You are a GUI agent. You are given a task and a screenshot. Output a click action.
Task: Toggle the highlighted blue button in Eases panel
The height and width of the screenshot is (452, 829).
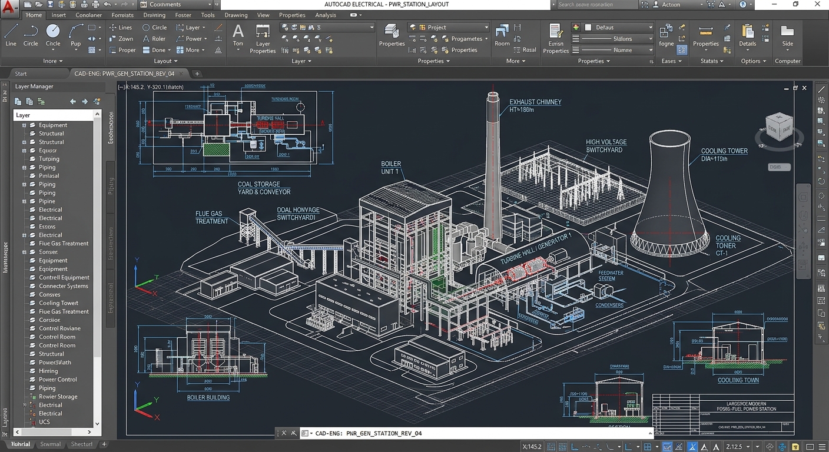pos(682,50)
